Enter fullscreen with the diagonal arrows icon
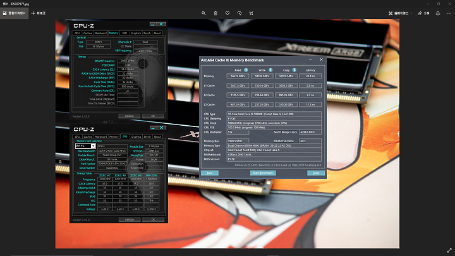The image size is (455, 256). point(449,250)
